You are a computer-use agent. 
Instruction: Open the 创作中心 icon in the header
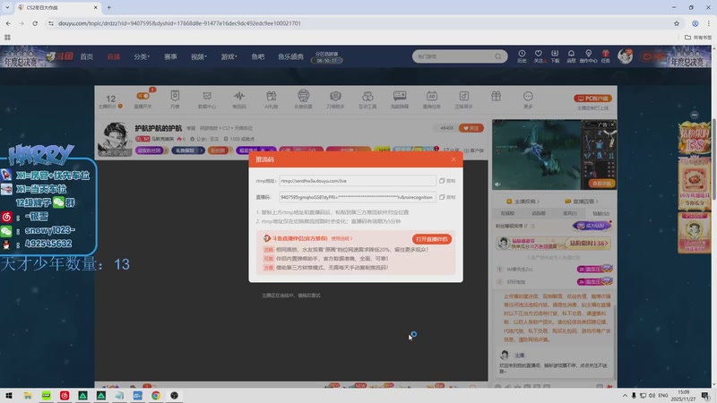click(588, 56)
